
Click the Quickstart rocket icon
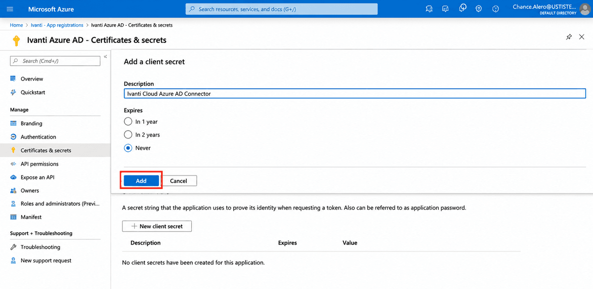pos(13,92)
